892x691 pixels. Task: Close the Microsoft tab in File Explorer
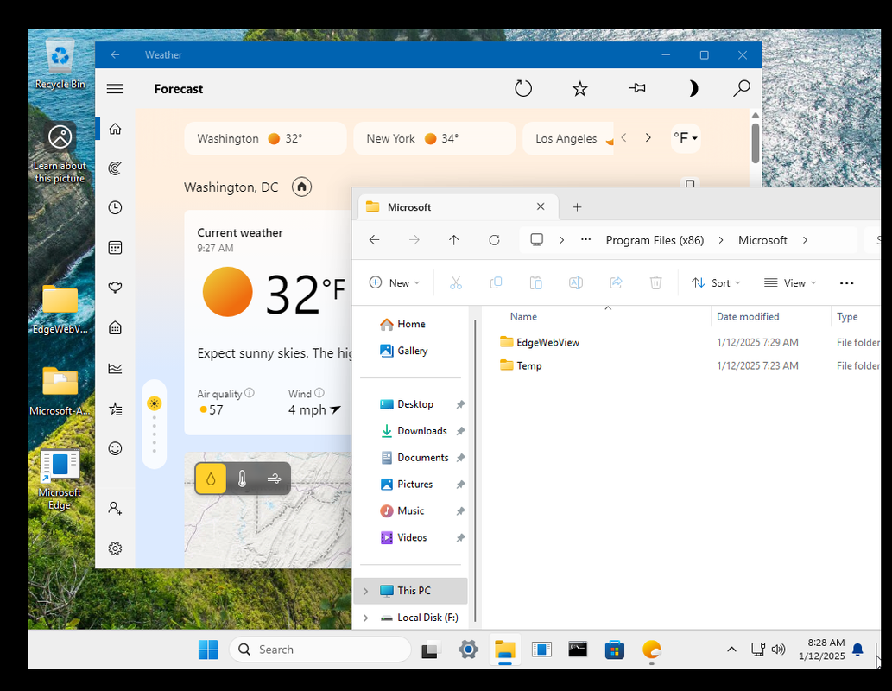[x=541, y=206]
